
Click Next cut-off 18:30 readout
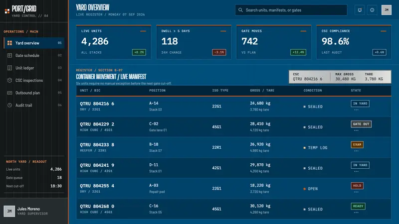[x=34, y=186]
